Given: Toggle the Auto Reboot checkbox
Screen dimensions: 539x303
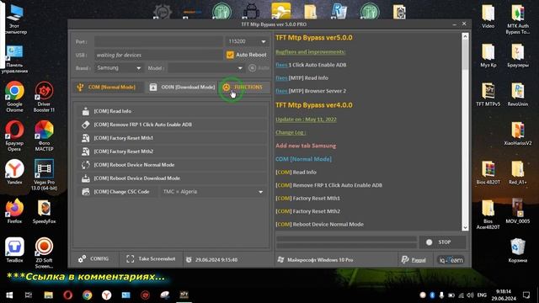Looking at the screenshot, I should 230,55.
